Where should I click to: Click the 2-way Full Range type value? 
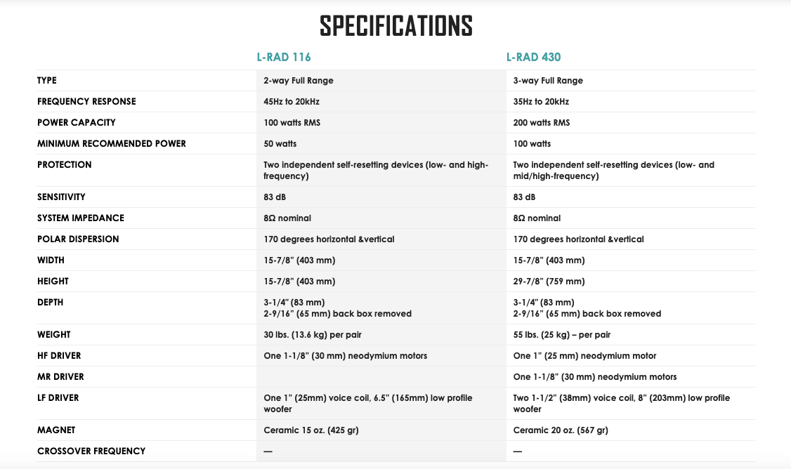(299, 81)
